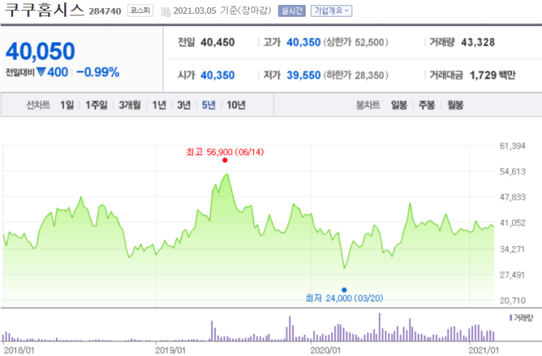542x356 pixels.
Task: Open the 기업개요 dropdown
Action: (331, 11)
